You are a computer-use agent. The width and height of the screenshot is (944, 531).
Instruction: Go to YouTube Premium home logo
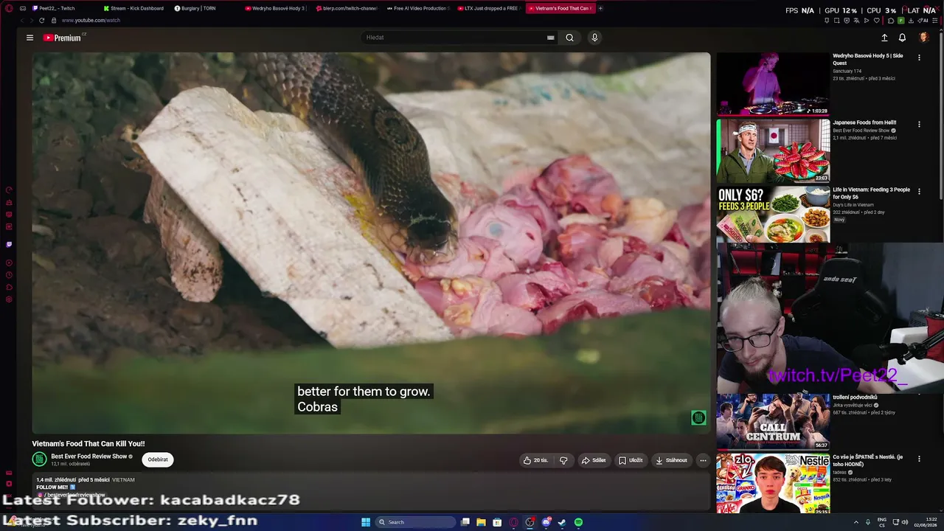point(62,38)
